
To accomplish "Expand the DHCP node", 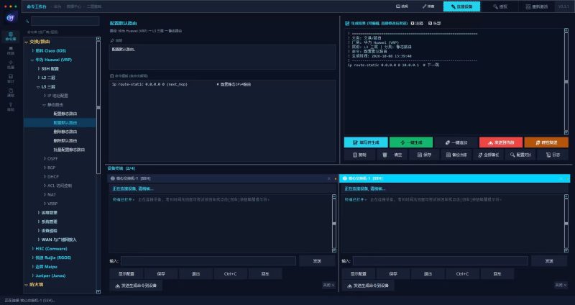I will 45,176.
